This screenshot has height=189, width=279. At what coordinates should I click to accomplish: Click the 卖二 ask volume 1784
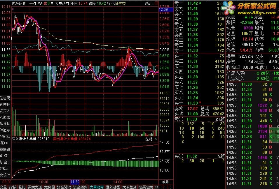pyautogui.click(x=219, y=45)
